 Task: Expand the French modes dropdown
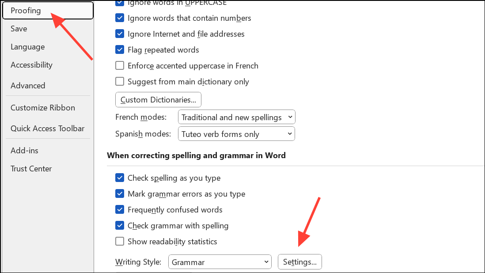coord(236,118)
